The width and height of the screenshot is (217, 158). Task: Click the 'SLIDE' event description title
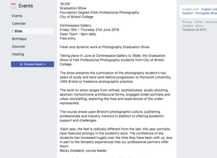[66, 4]
